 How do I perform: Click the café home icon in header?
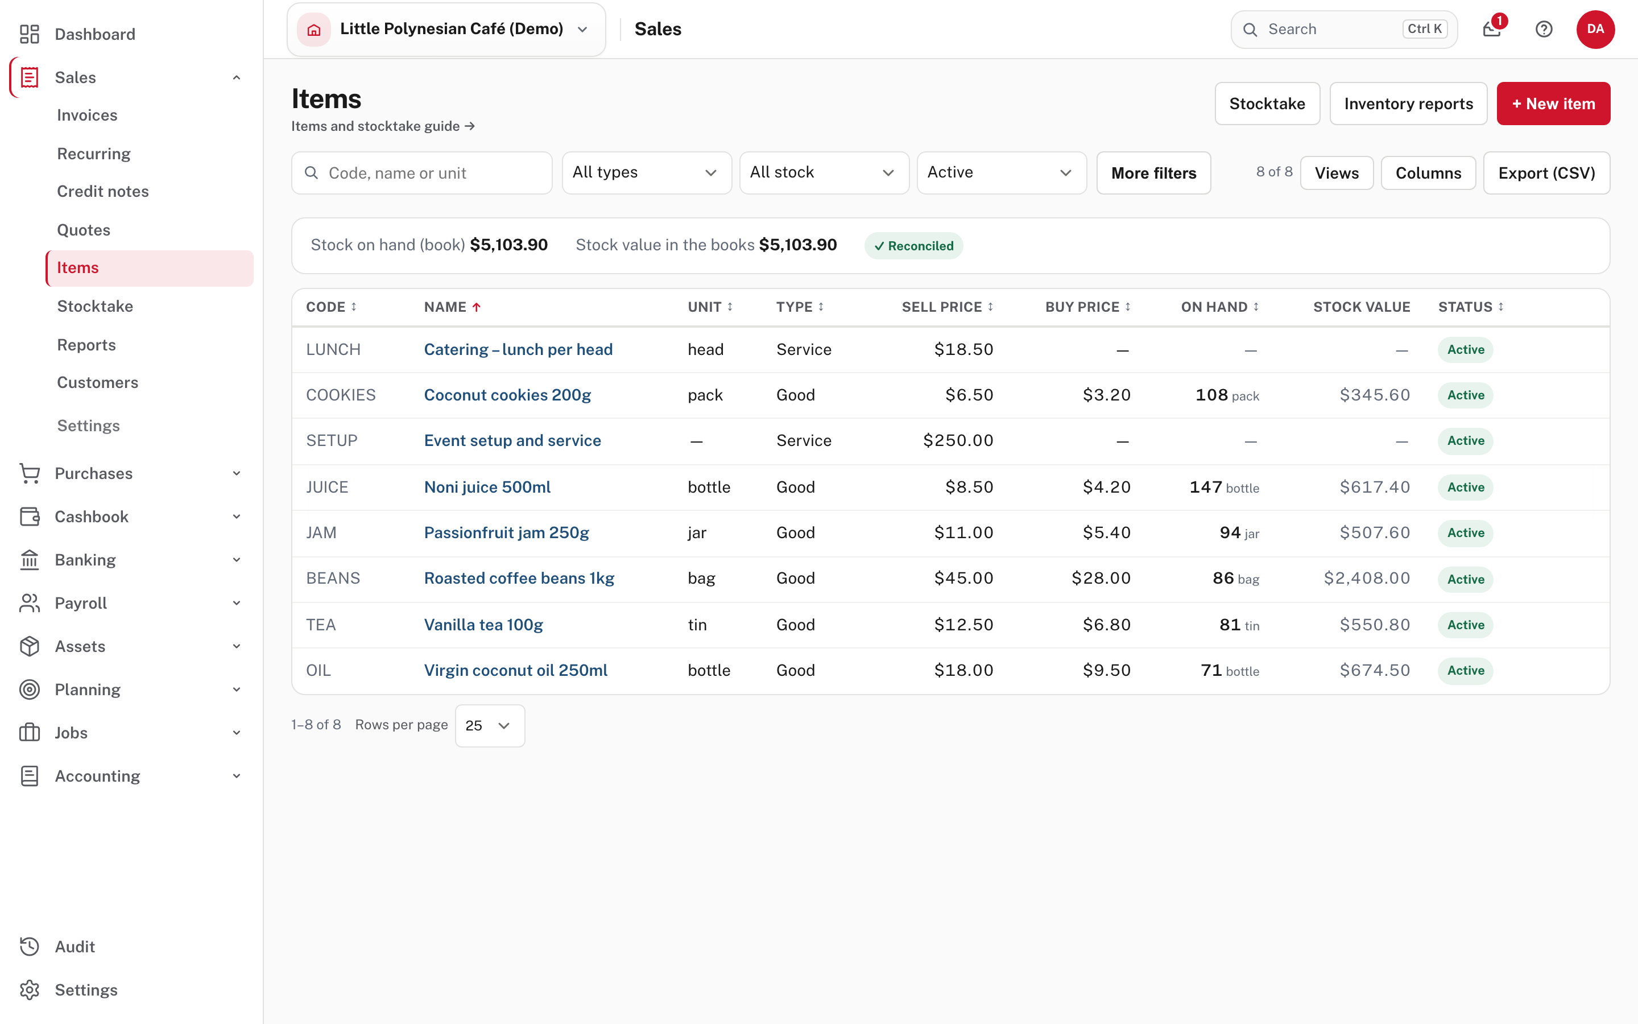click(x=313, y=29)
